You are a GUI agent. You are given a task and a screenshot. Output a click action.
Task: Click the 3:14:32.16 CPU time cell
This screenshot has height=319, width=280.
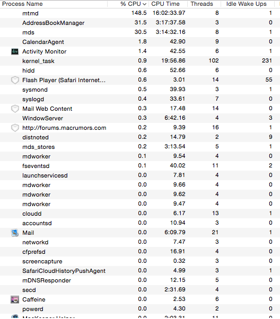click(170, 32)
